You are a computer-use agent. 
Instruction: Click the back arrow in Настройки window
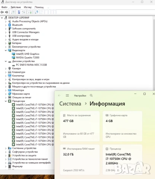(59, 95)
